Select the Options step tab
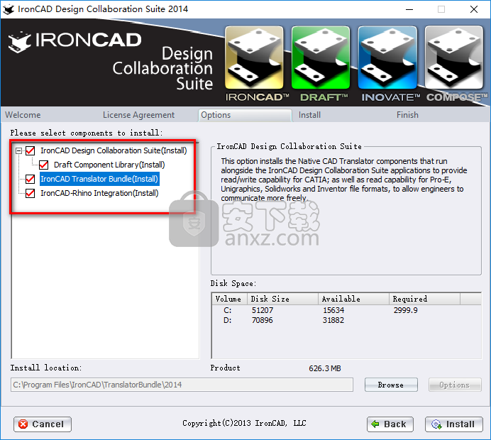This screenshot has width=491, height=440. pos(245,115)
